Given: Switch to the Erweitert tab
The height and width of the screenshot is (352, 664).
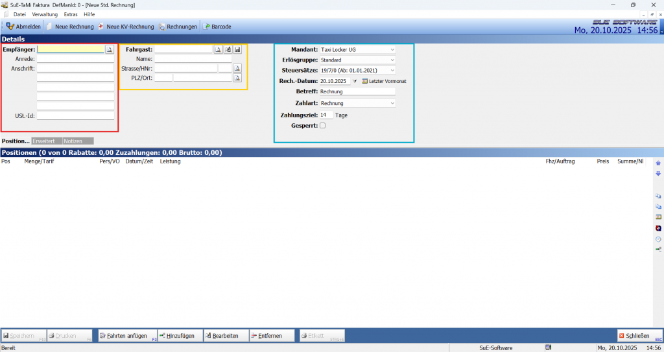Looking at the screenshot, I should (x=47, y=141).
